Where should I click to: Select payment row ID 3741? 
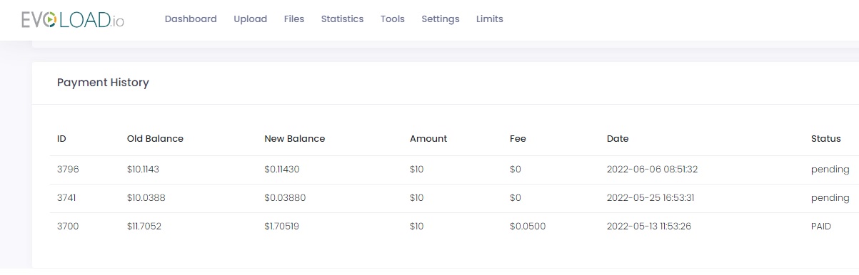[x=446, y=198]
